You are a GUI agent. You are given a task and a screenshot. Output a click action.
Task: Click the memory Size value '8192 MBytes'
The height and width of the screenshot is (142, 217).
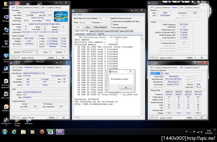[165, 15]
